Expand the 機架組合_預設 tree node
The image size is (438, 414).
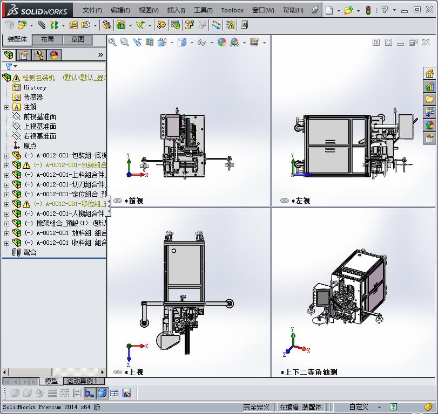tap(6, 224)
